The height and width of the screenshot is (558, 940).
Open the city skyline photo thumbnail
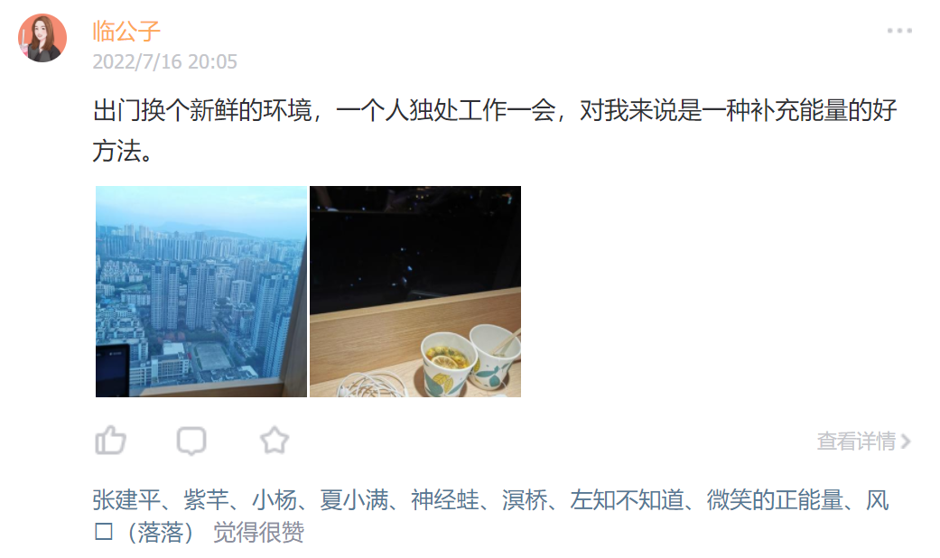tap(201, 292)
